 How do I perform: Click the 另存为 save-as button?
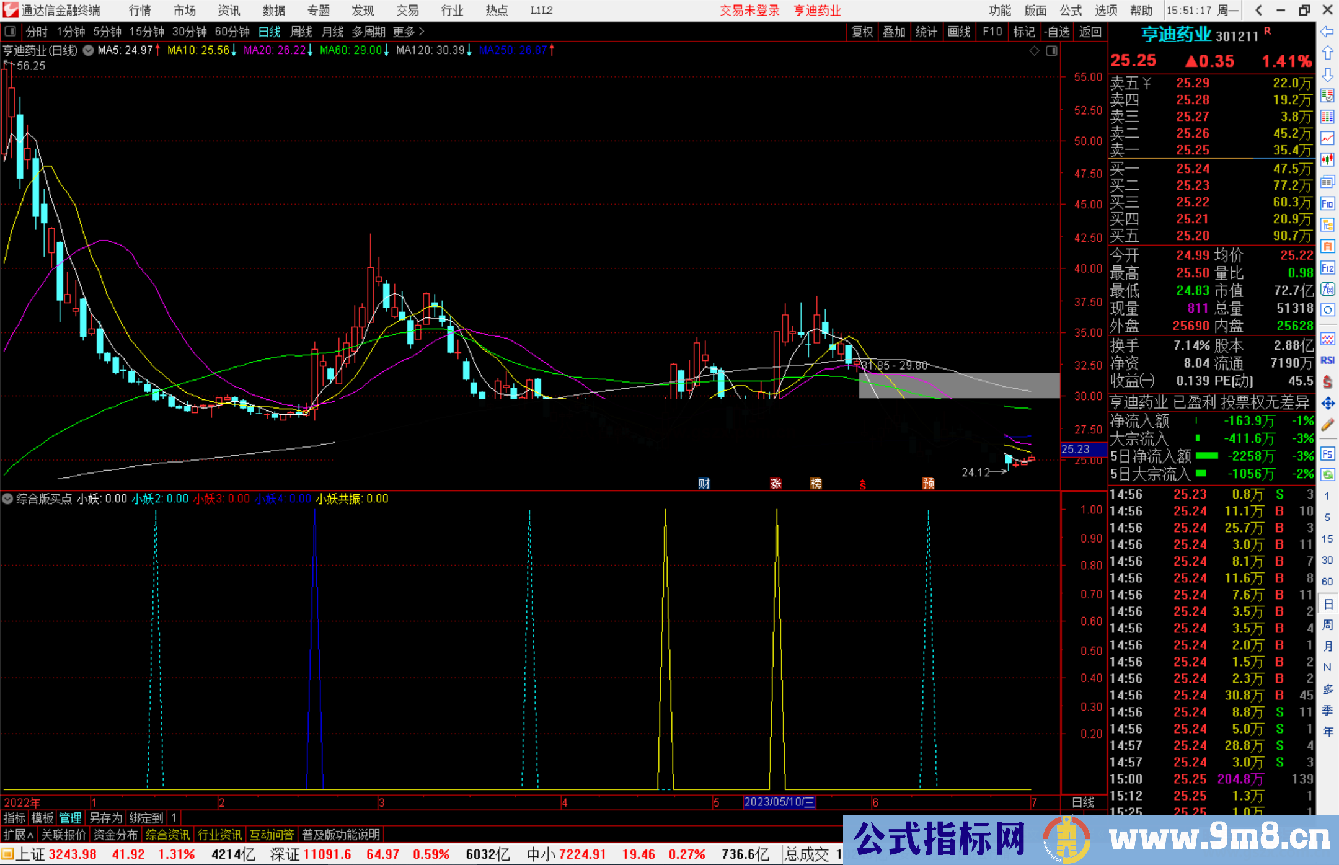106,818
